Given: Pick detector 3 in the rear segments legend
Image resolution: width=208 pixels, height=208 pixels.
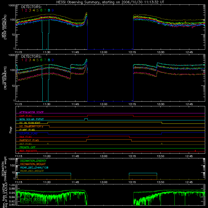Looking at the screenshot, I should click(30, 60).
